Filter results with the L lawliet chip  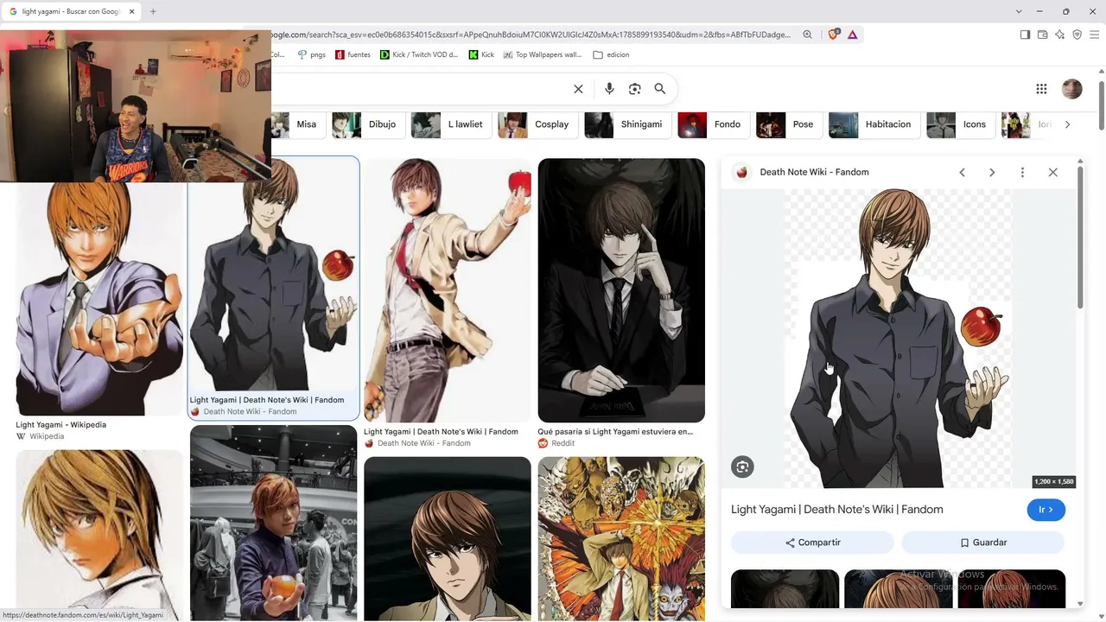451,124
